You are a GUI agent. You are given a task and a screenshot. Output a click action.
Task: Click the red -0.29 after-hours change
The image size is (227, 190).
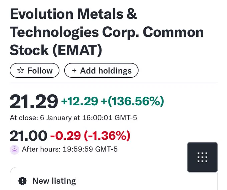(65, 136)
